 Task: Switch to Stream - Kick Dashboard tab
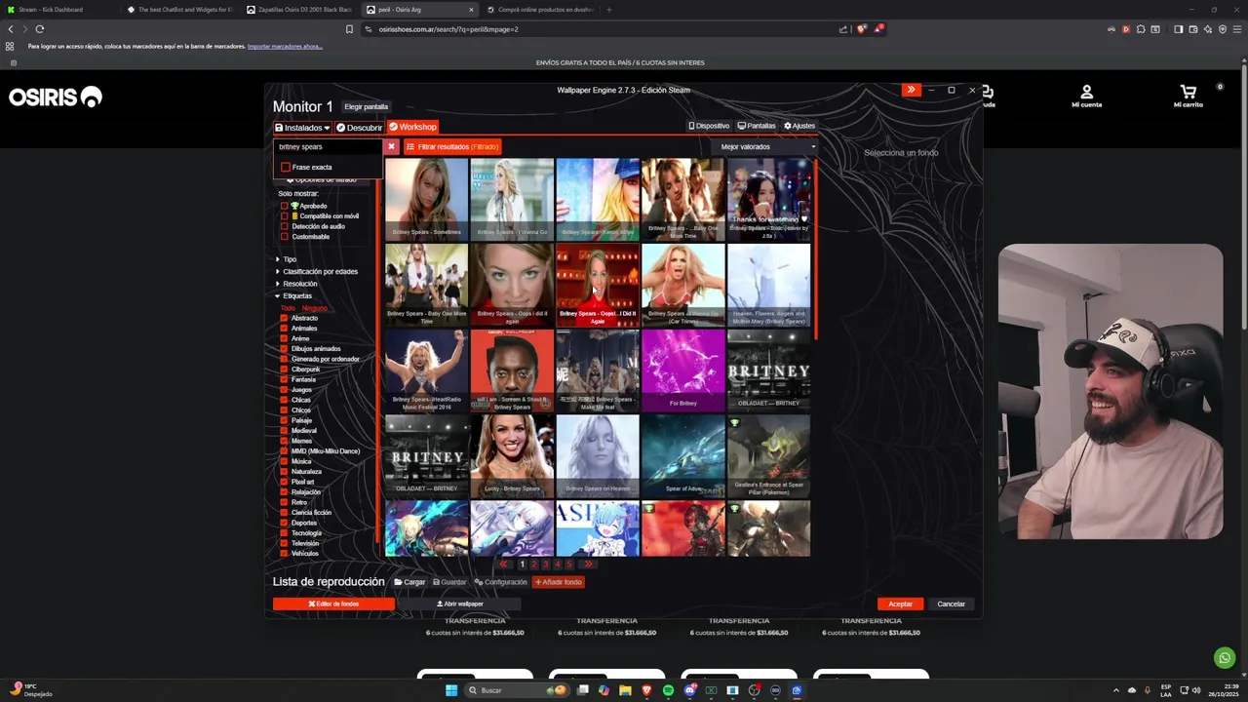tap(58, 10)
